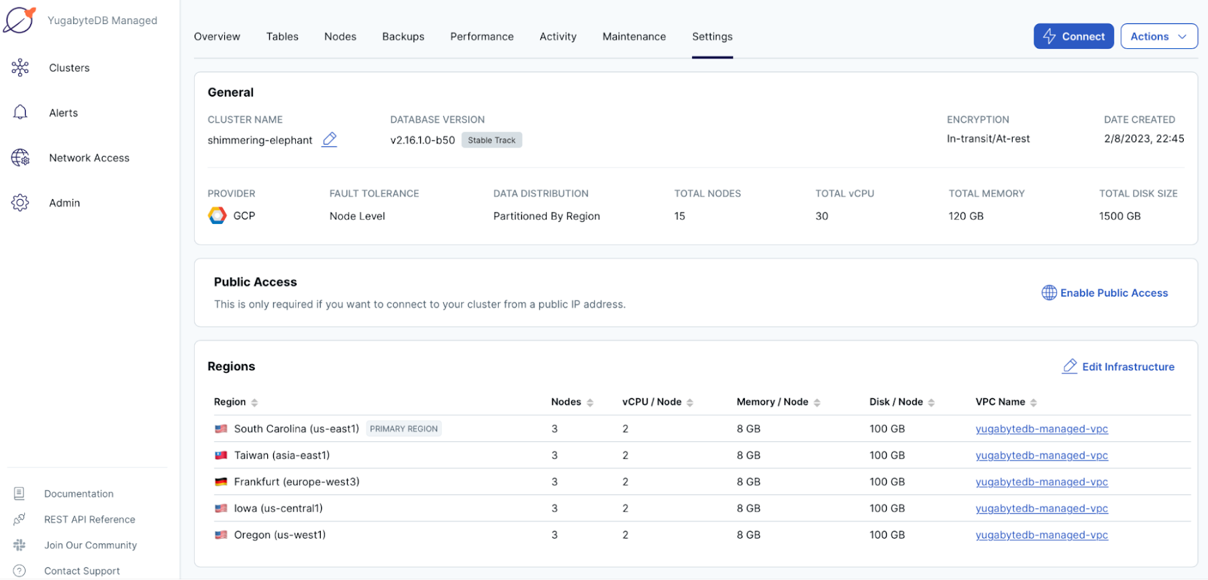This screenshot has height=580, width=1208.
Task: Click Taiwan (asia-east1) region name
Action: pyautogui.click(x=282, y=455)
